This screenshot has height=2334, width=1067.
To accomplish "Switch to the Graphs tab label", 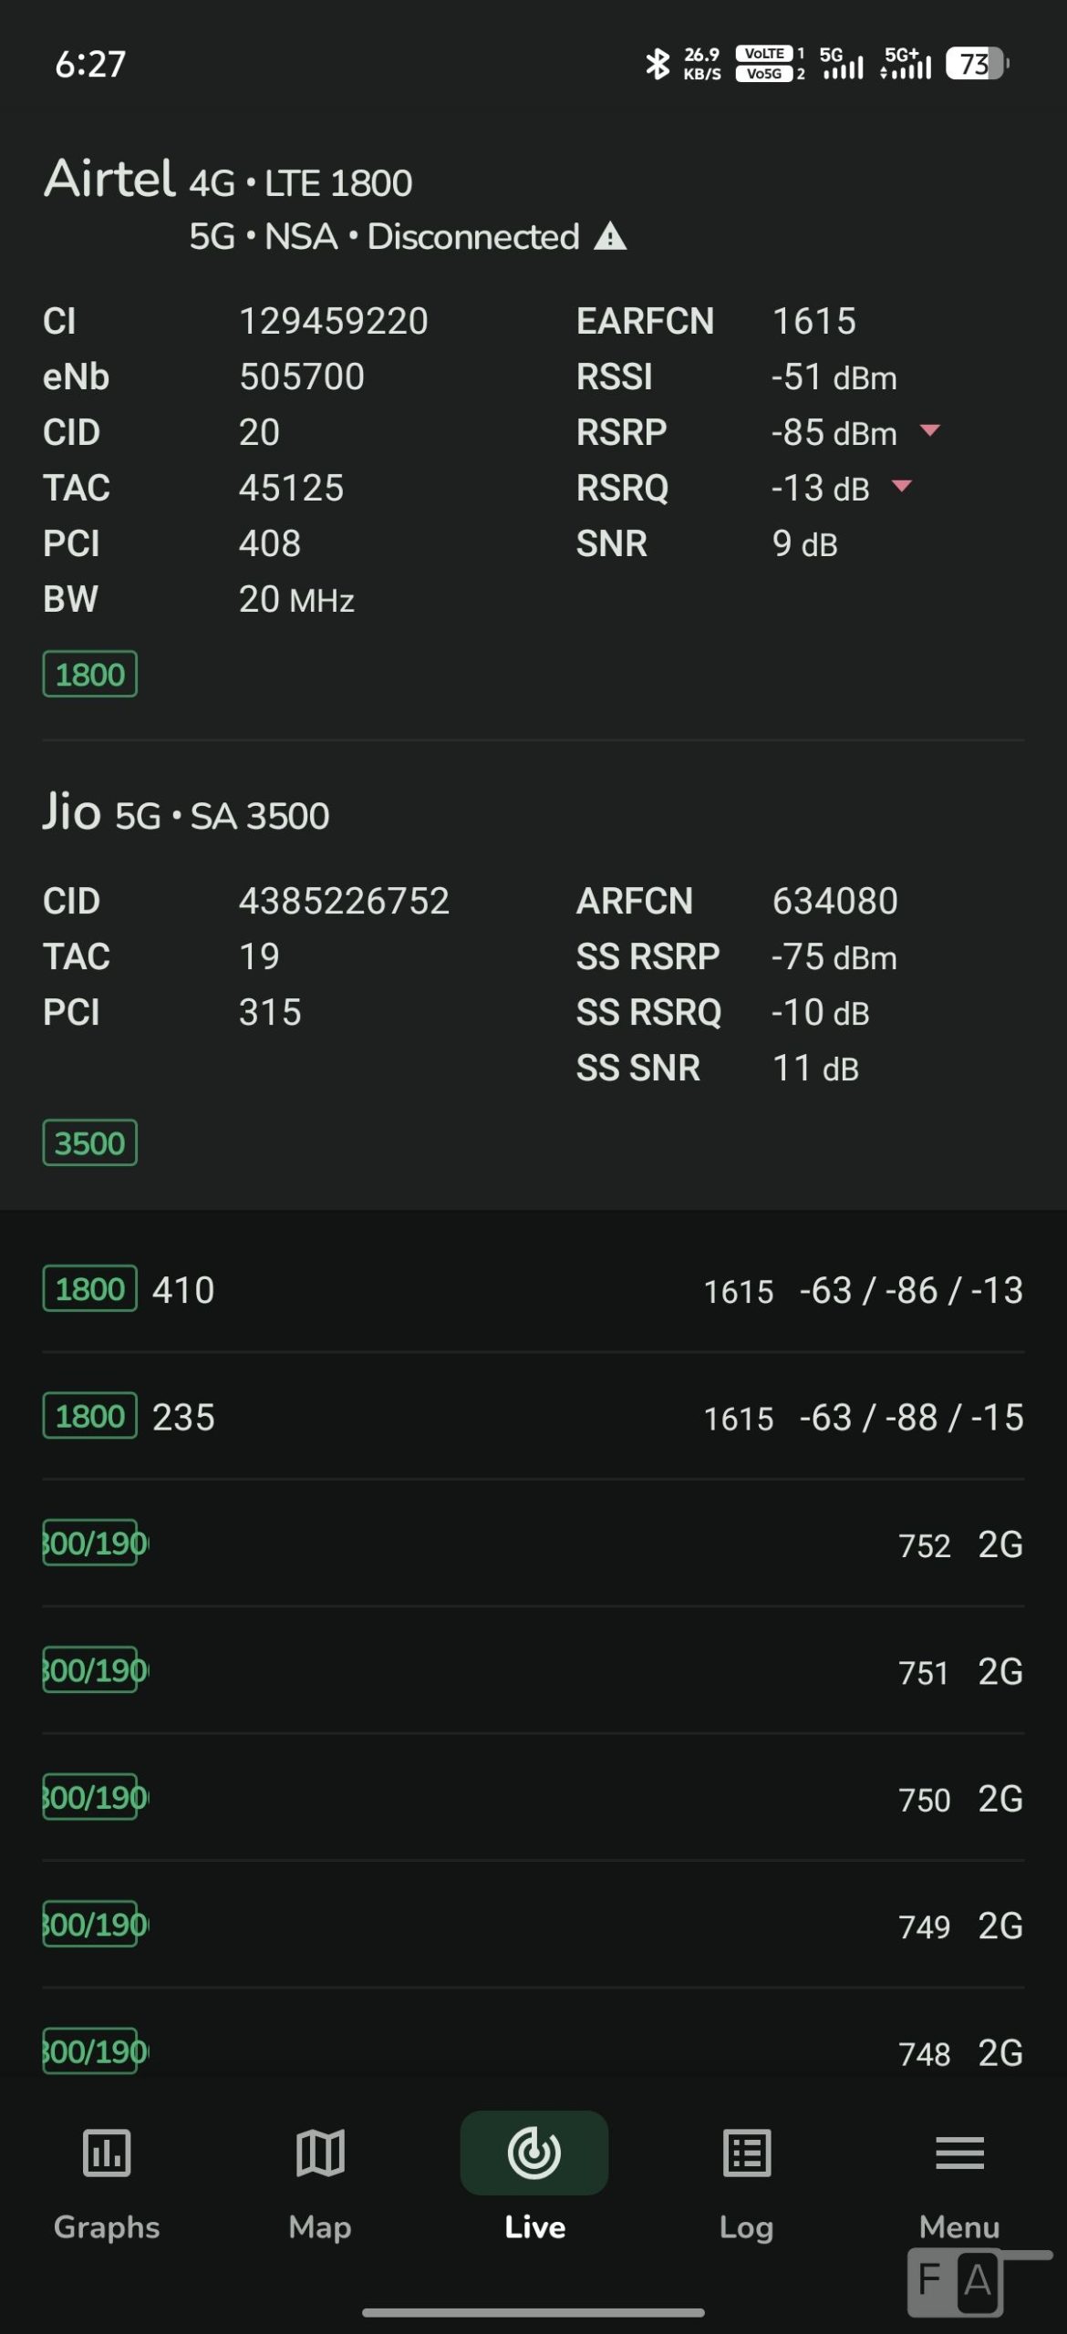I will [107, 2227].
